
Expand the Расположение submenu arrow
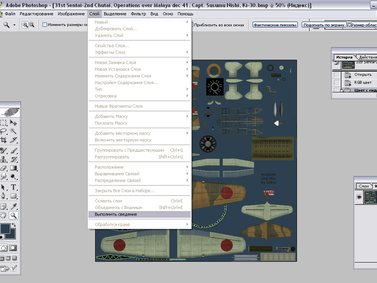click(x=187, y=167)
